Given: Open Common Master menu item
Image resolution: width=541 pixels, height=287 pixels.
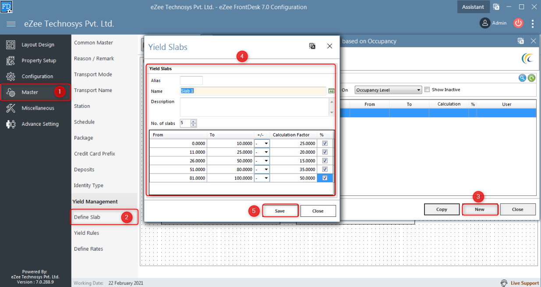Looking at the screenshot, I should tap(93, 43).
